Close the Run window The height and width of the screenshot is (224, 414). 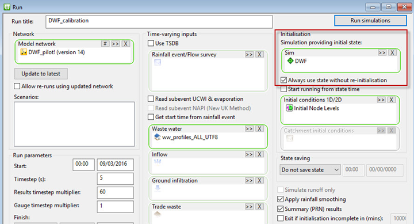coord(404,7)
